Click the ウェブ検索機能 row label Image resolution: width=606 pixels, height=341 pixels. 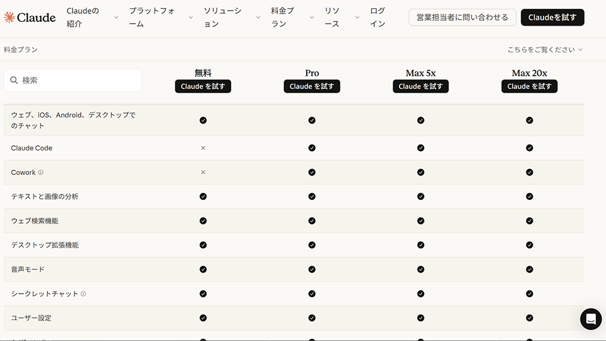tap(34, 221)
